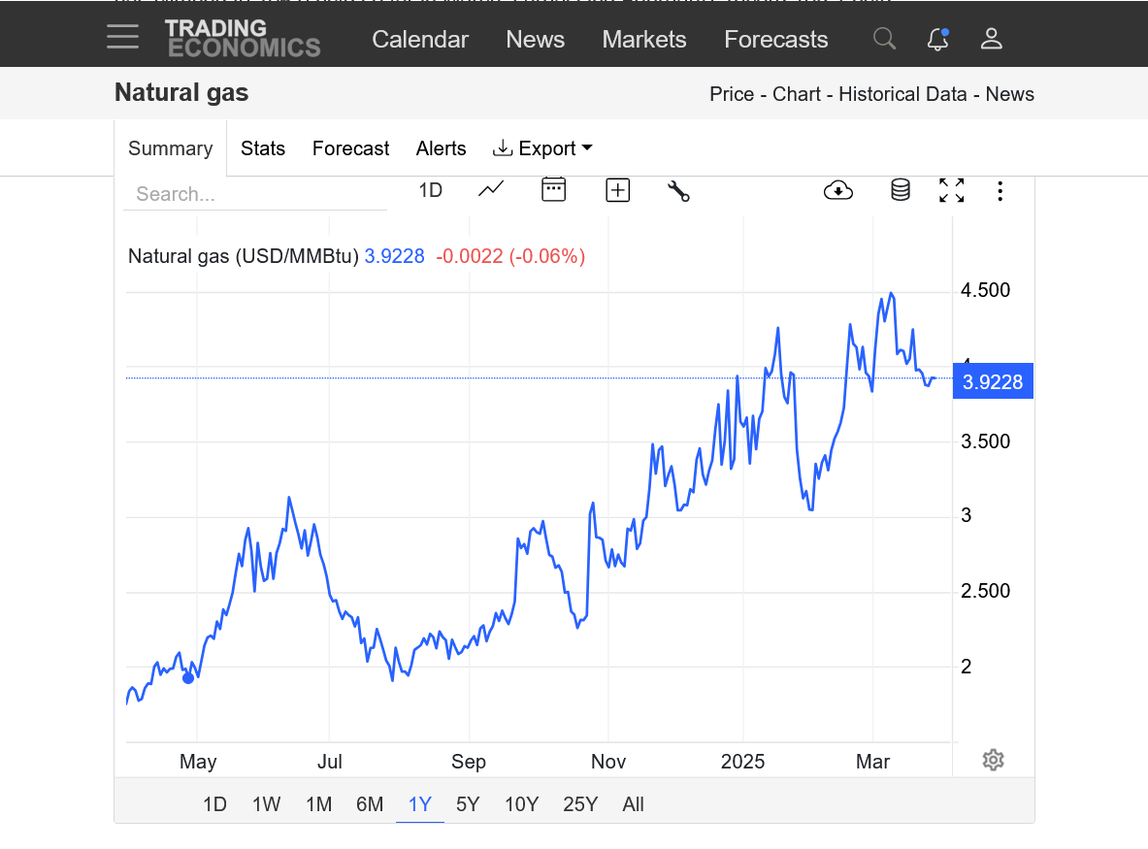Click the add comparison plus icon
Viewport: 1148px width, 849px height.
(617, 190)
